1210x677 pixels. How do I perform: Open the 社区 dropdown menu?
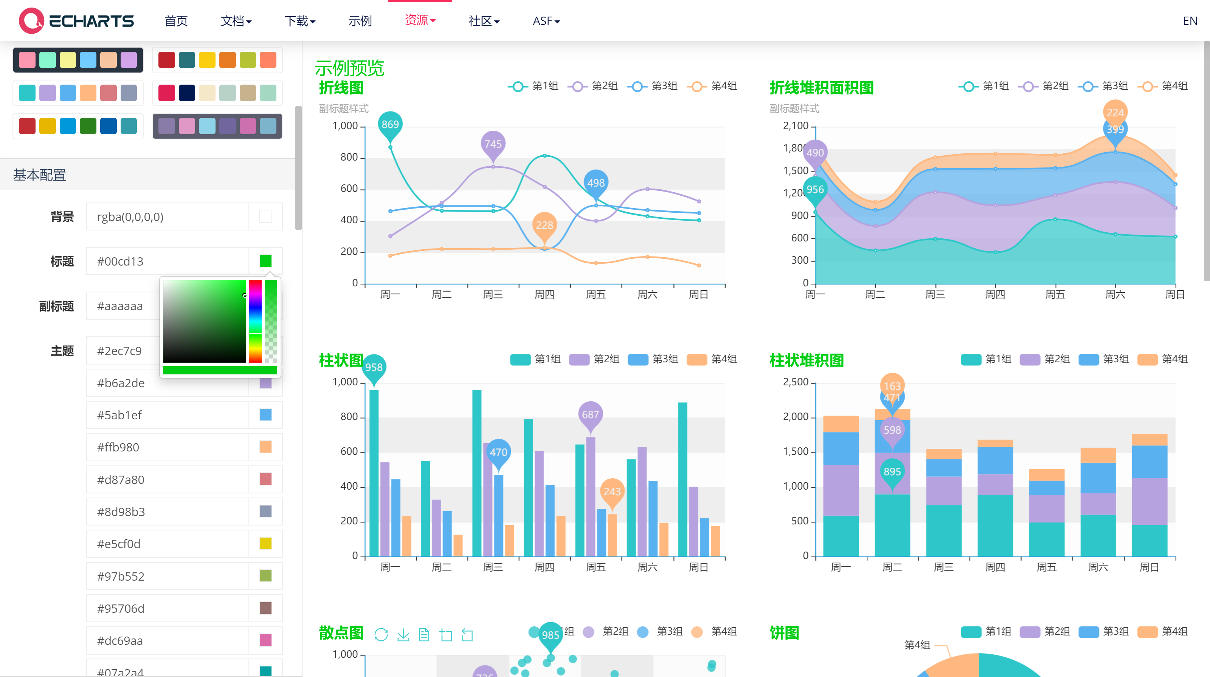[483, 21]
